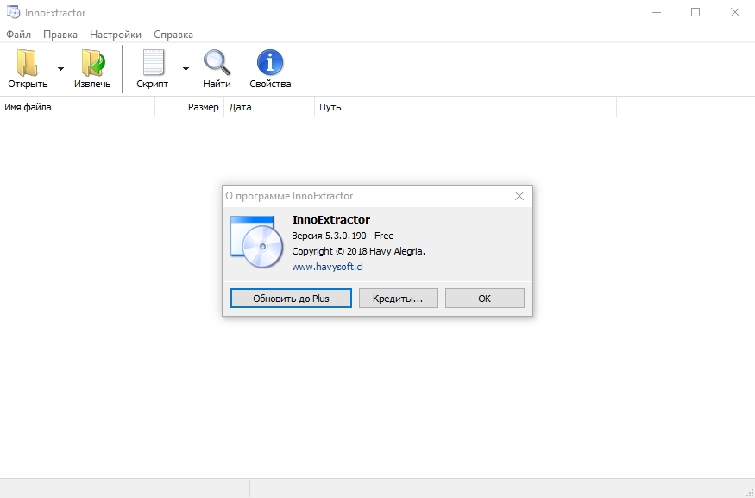This screenshot has width=755, height=498.
Task: Click the Copyright © 2018 Havy Alegria text
Action: [358, 251]
